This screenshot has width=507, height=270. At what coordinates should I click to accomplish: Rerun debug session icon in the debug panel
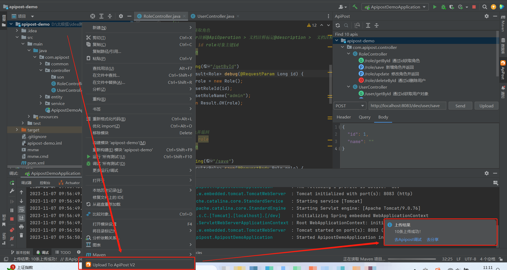click(x=12, y=183)
